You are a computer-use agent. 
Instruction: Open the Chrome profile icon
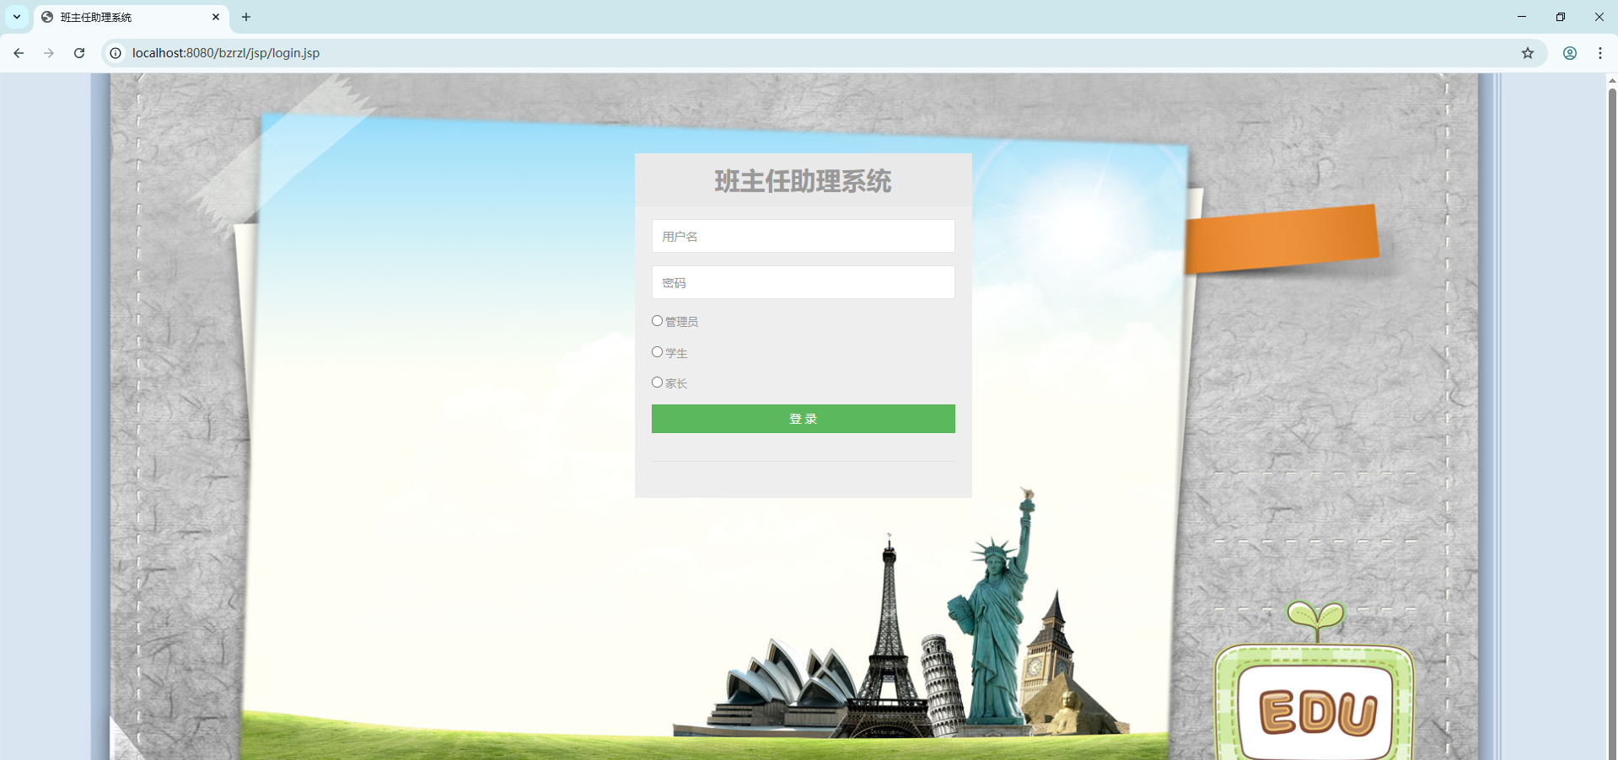coord(1570,53)
